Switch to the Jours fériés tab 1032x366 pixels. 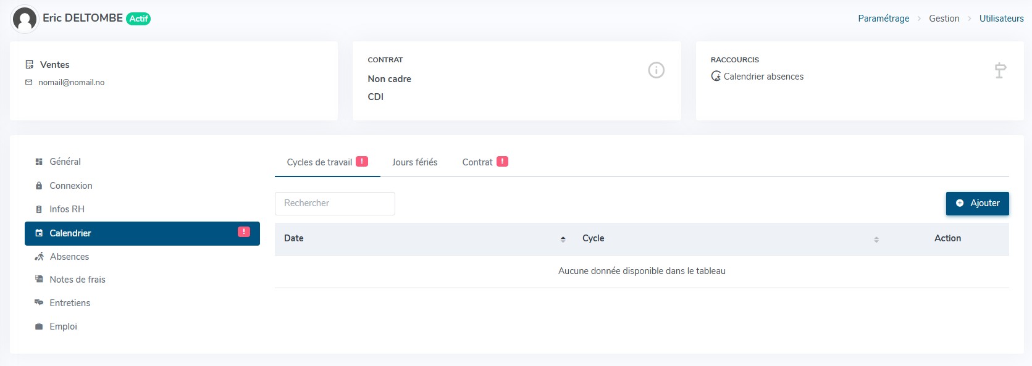tap(414, 162)
